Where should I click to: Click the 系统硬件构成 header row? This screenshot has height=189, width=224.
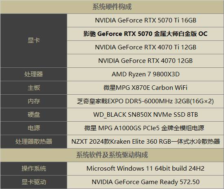(x=112, y=7)
